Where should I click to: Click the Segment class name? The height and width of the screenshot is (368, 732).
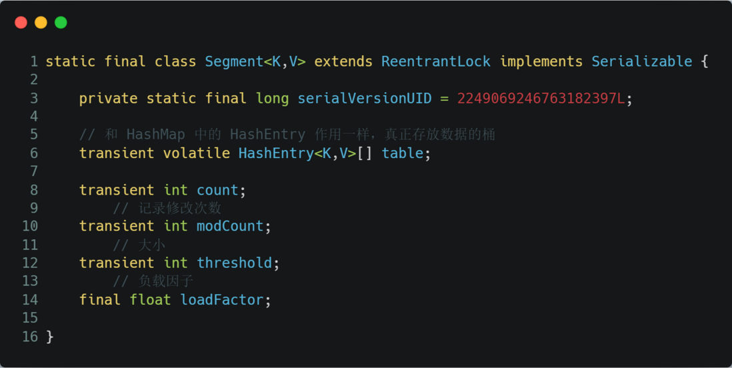(235, 61)
